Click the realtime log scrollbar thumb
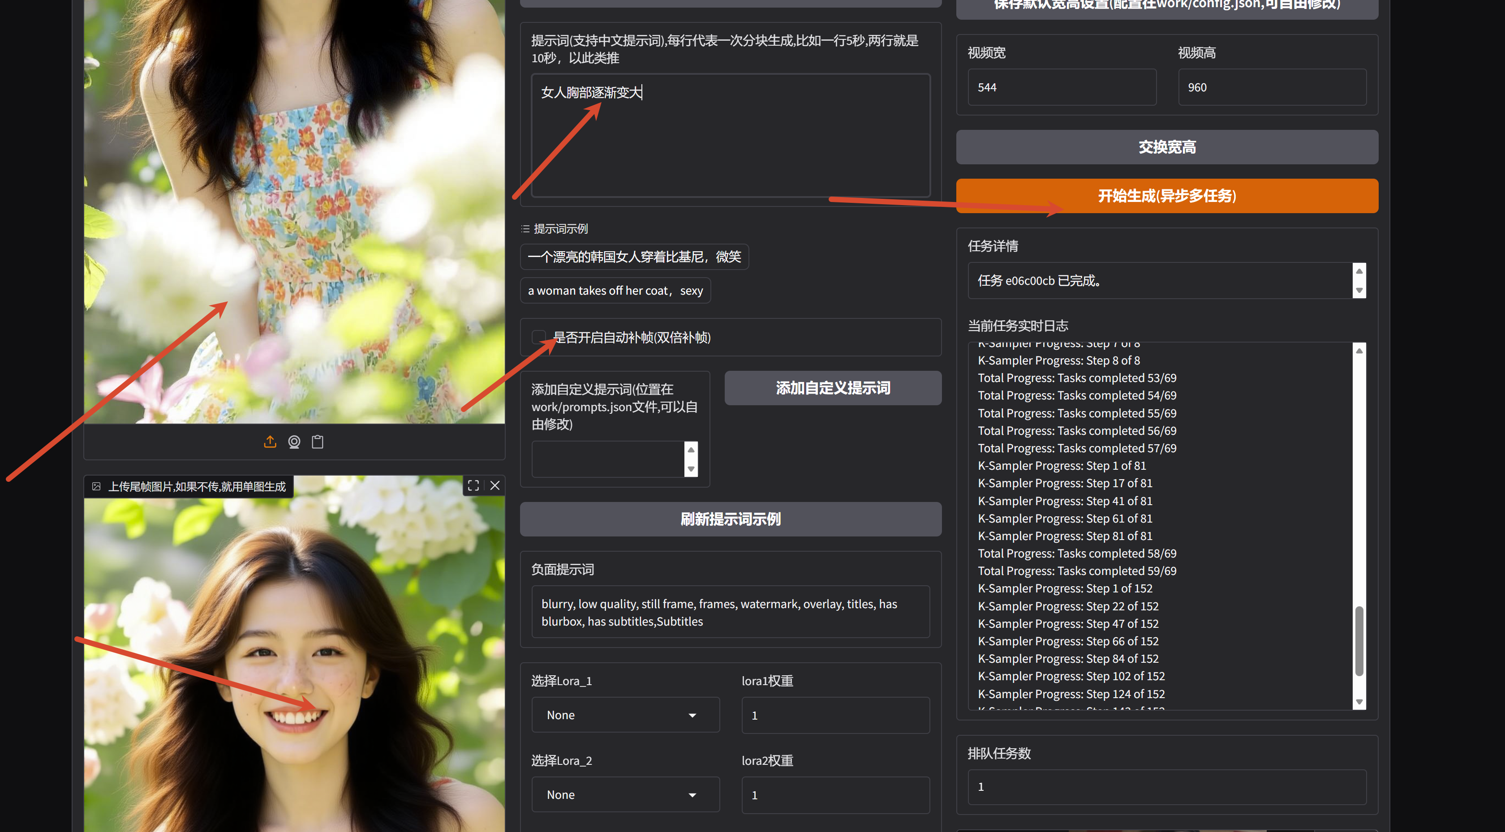The image size is (1505, 832). 1359,641
